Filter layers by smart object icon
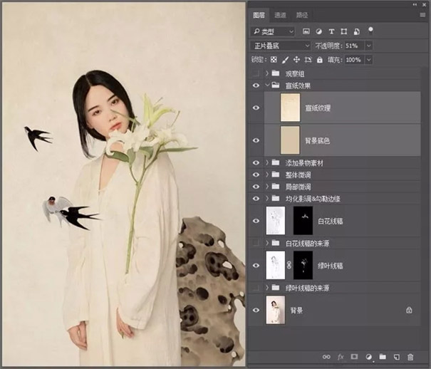 coord(356,31)
